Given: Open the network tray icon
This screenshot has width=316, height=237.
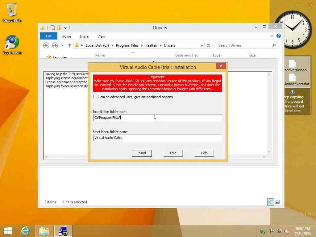Looking at the screenshot, I should click(279, 231).
